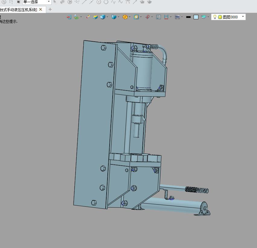Click the red exit-arrow icon in view toolbar
The width and height of the screenshot is (257, 248).
point(69,17)
